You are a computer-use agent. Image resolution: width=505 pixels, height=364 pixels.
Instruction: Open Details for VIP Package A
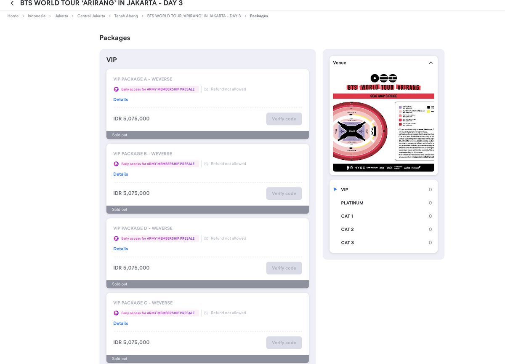(120, 100)
